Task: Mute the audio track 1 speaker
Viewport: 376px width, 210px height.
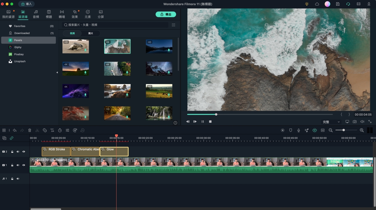Action: (x=18, y=179)
